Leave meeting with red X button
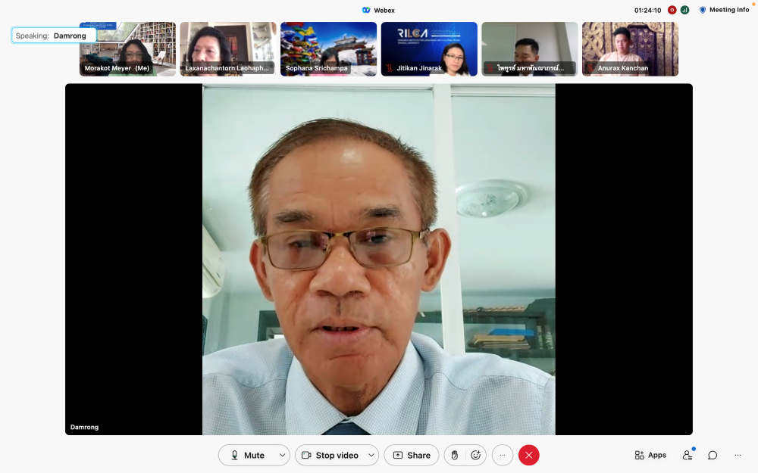This screenshot has height=473, width=758. (529, 455)
